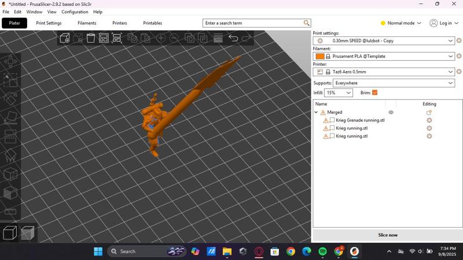Switch to the Printables tab
Image resolution: width=463 pixels, height=260 pixels.
tap(152, 23)
